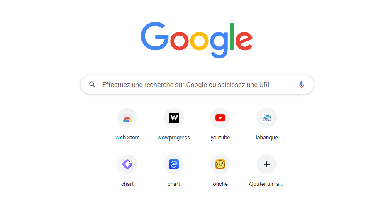Open the Web Store shortcut icon
This screenshot has height=219, width=390.
click(127, 118)
